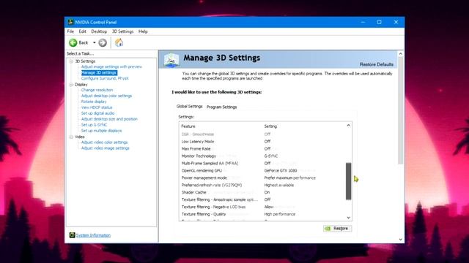
Task: Select the Power management mode row
Action: tap(262, 178)
